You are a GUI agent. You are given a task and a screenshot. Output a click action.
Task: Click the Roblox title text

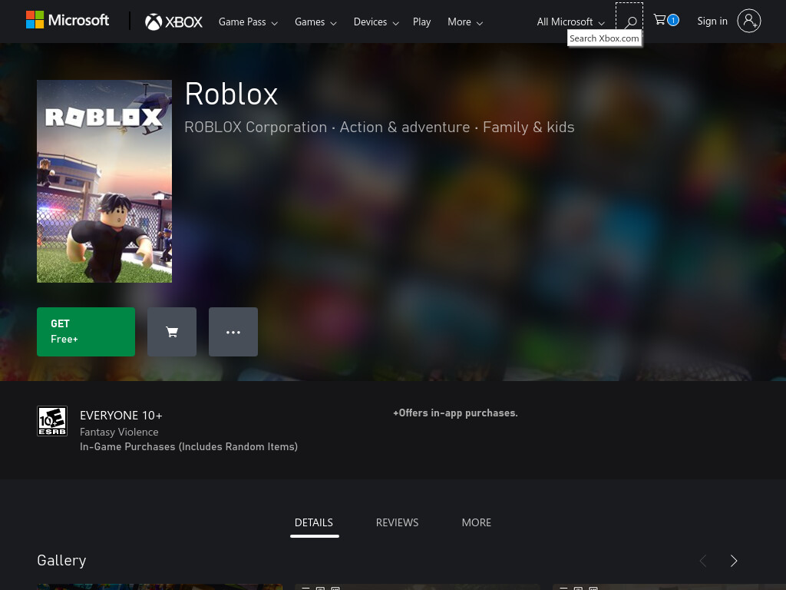pyautogui.click(x=231, y=94)
